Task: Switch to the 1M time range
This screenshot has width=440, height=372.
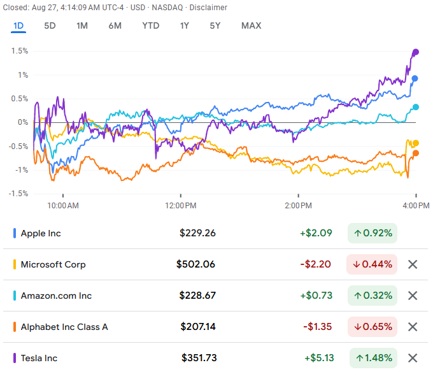Action: (x=82, y=26)
